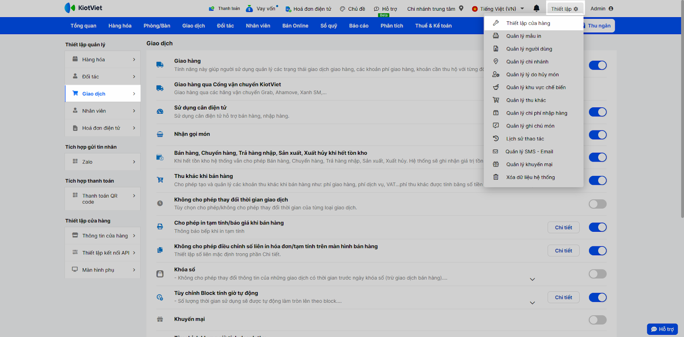Click the Vietnamese flag language icon
Viewport: 684px width, 337px height.
click(x=475, y=9)
